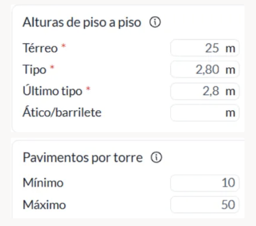Image resolution: width=256 pixels, height=226 pixels.
Task: Click the red asterisk beside Último tipo
Action: [x=88, y=90]
